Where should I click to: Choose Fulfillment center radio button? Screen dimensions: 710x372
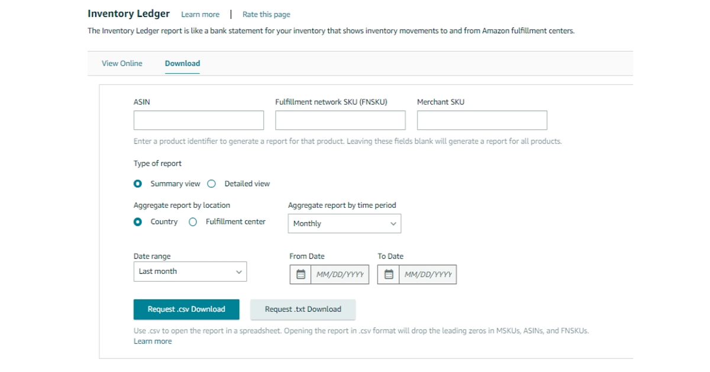pyautogui.click(x=192, y=222)
